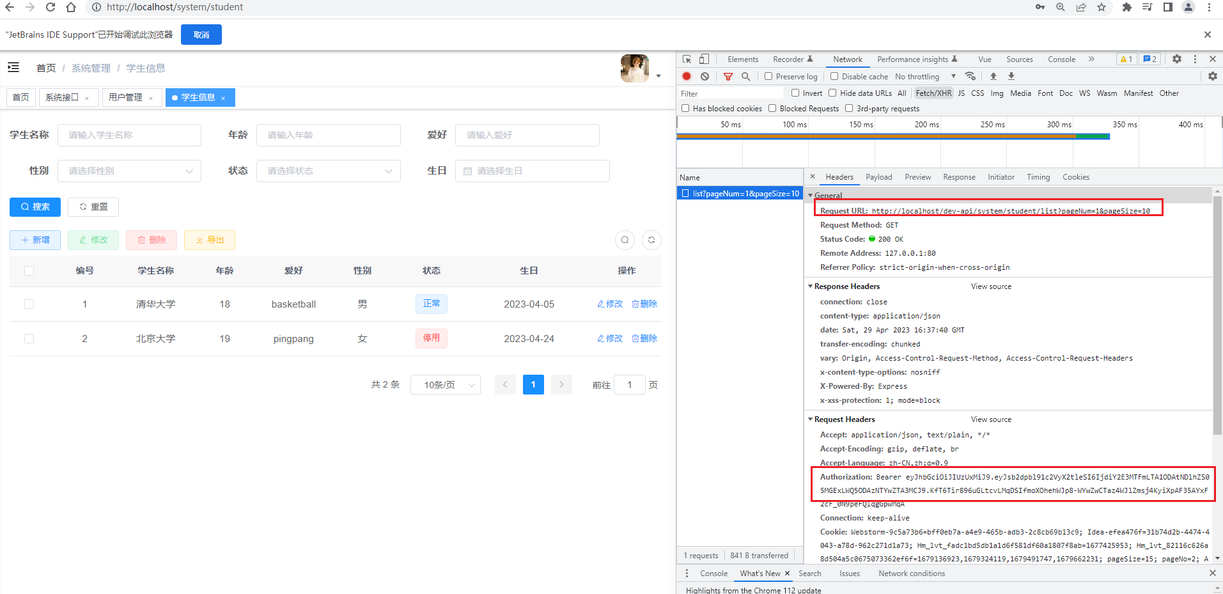Open DevTools customize menu dots
Viewport: 1223px width, 594px height.
(x=1195, y=59)
